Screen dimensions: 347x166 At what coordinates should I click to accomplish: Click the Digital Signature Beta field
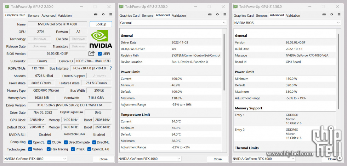98,113
